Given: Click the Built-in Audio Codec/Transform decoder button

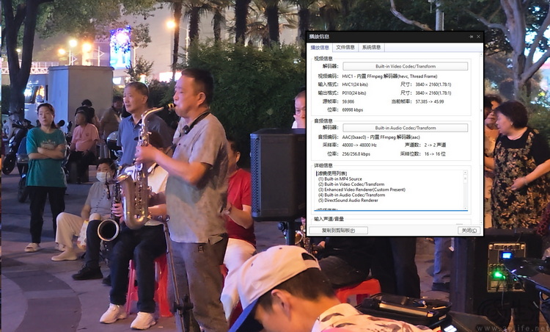Looking at the screenshot, I should (x=405, y=128).
